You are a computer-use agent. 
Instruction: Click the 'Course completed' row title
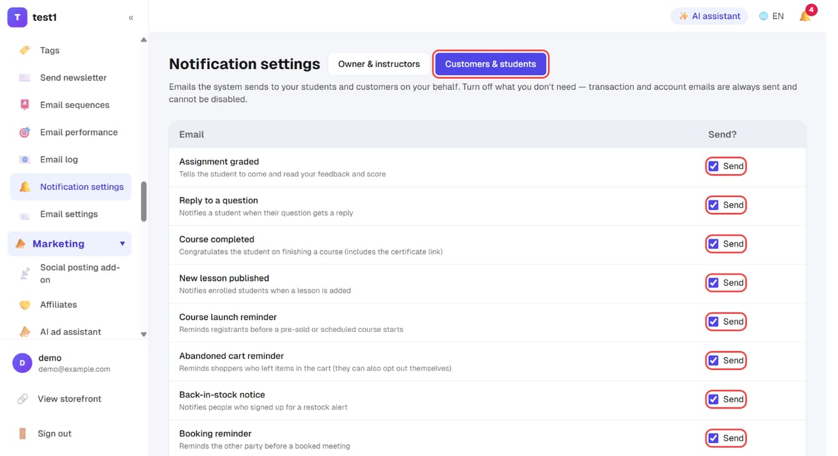217,239
